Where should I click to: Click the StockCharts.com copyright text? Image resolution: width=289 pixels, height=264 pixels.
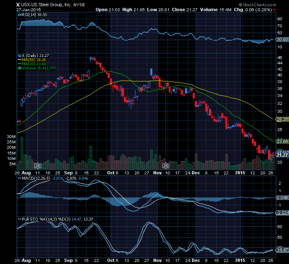click(258, 5)
